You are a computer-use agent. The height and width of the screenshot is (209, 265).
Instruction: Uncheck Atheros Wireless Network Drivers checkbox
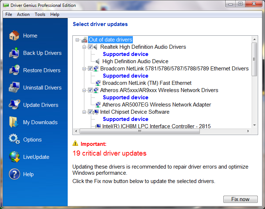[90, 90]
